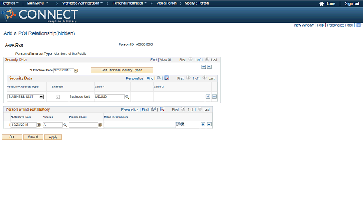363x204 pixels.
Task: Click View All in Security Data header
Action: [x=166, y=60]
